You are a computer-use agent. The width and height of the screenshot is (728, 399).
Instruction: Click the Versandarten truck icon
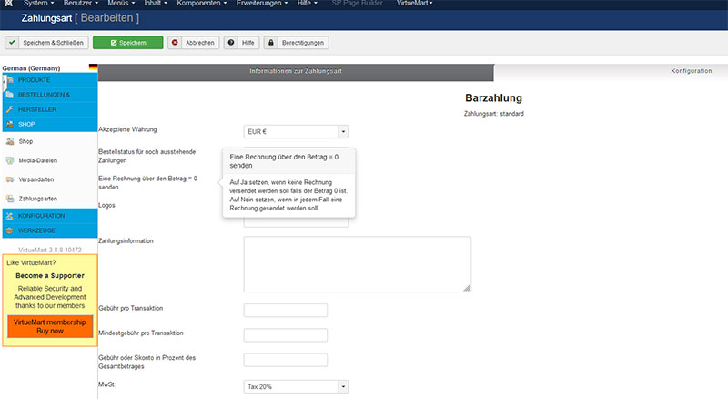point(9,179)
